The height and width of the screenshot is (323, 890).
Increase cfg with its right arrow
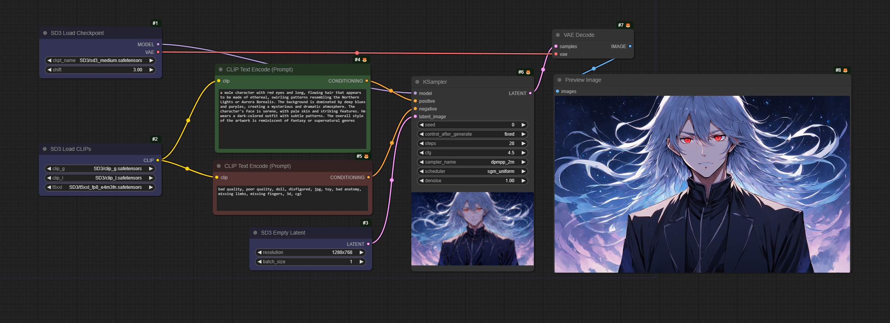point(523,153)
